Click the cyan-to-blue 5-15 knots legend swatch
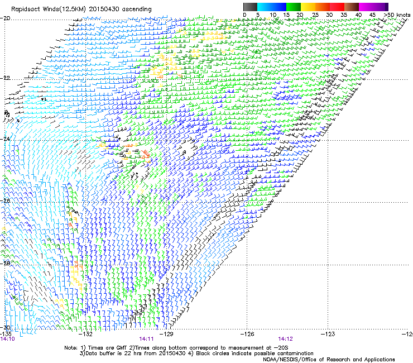 coord(272,7)
